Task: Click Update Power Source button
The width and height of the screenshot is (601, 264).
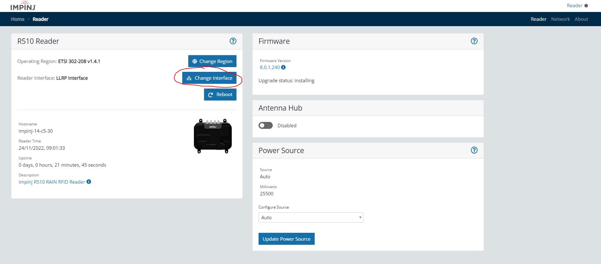Action: coord(287,239)
